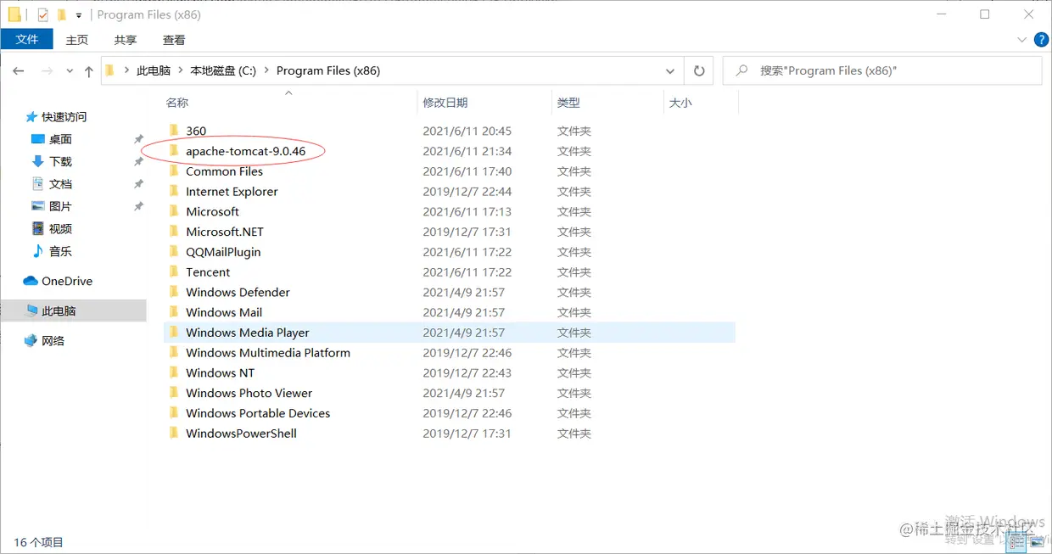Click date 2021/6/11 17:40 of Common Files

(467, 171)
